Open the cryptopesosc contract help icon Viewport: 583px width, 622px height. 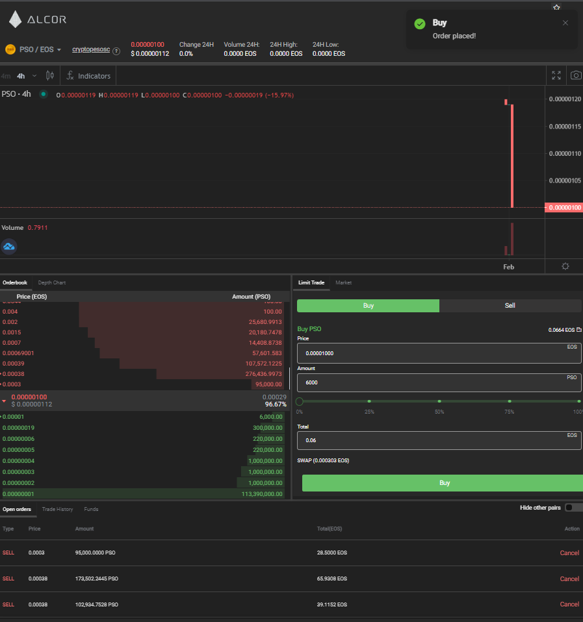tap(116, 51)
